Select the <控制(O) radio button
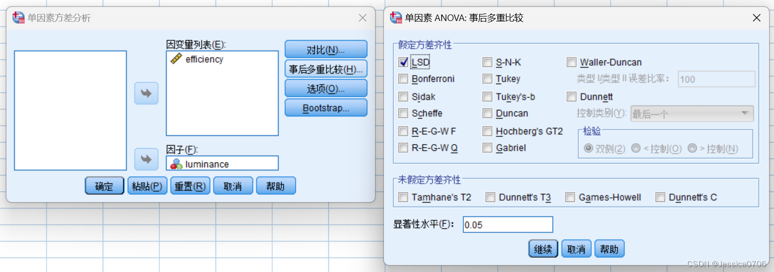 coord(636,148)
